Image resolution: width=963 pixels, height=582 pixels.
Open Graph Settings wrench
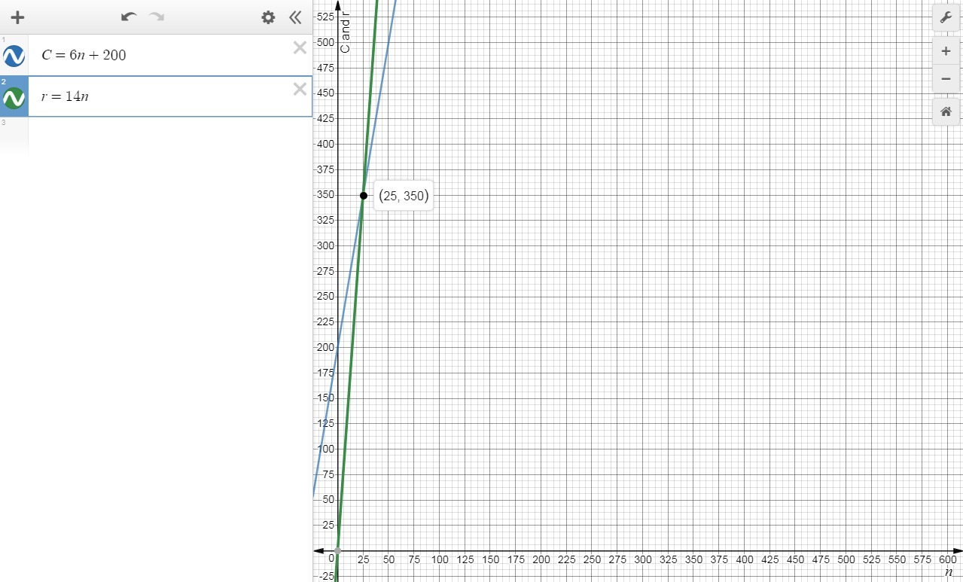(946, 17)
